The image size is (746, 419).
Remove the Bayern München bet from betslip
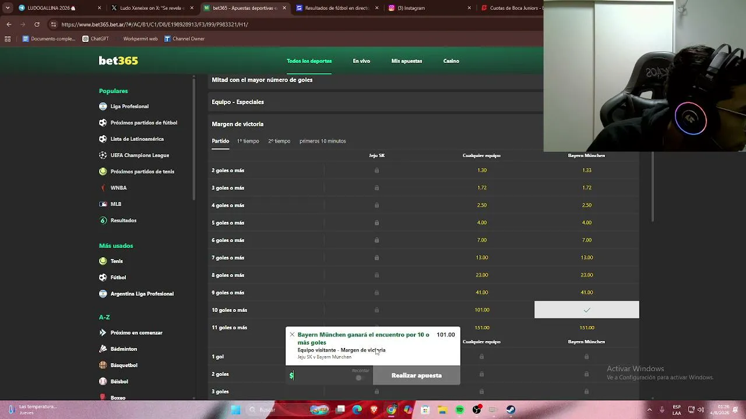coord(292,335)
